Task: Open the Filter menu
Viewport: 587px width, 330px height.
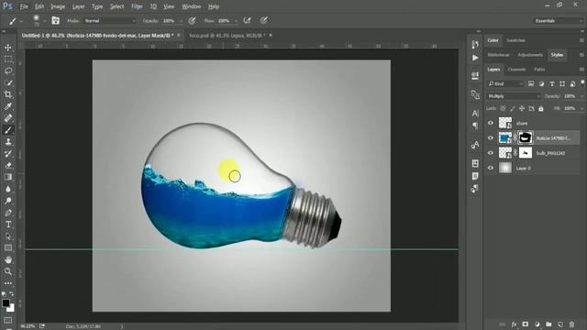Action: point(137,6)
